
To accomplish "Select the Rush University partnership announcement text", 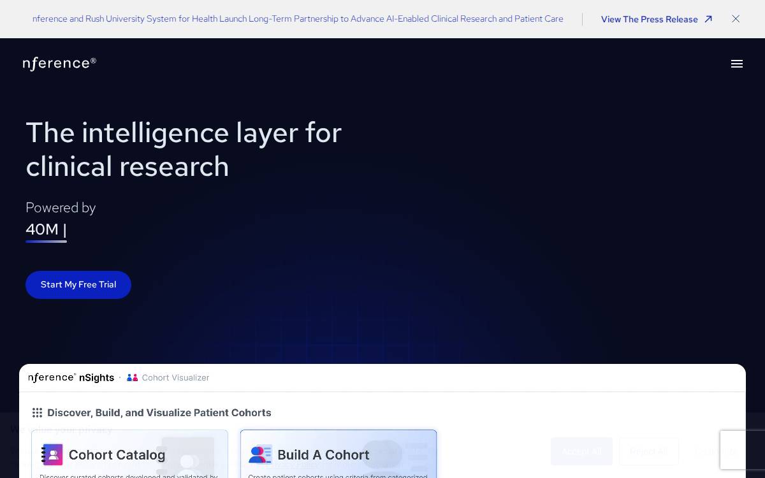I will pyautogui.click(x=298, y=19).
